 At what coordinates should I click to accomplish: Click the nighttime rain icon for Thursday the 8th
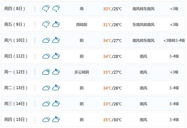tap(56, 9)
